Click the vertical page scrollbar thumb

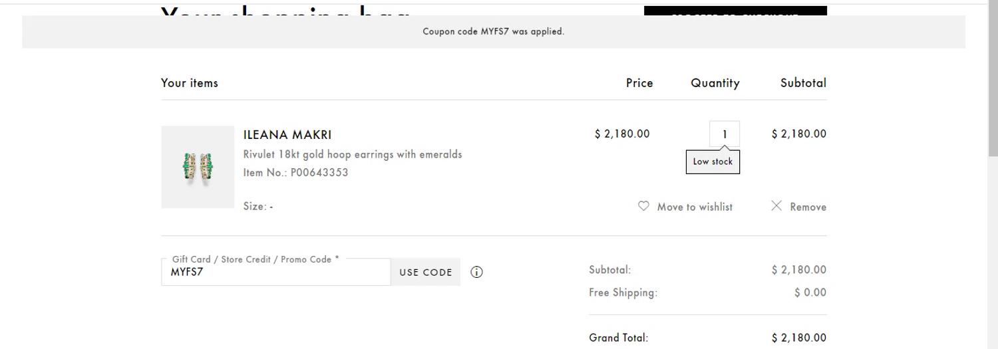tap(993, 80)
